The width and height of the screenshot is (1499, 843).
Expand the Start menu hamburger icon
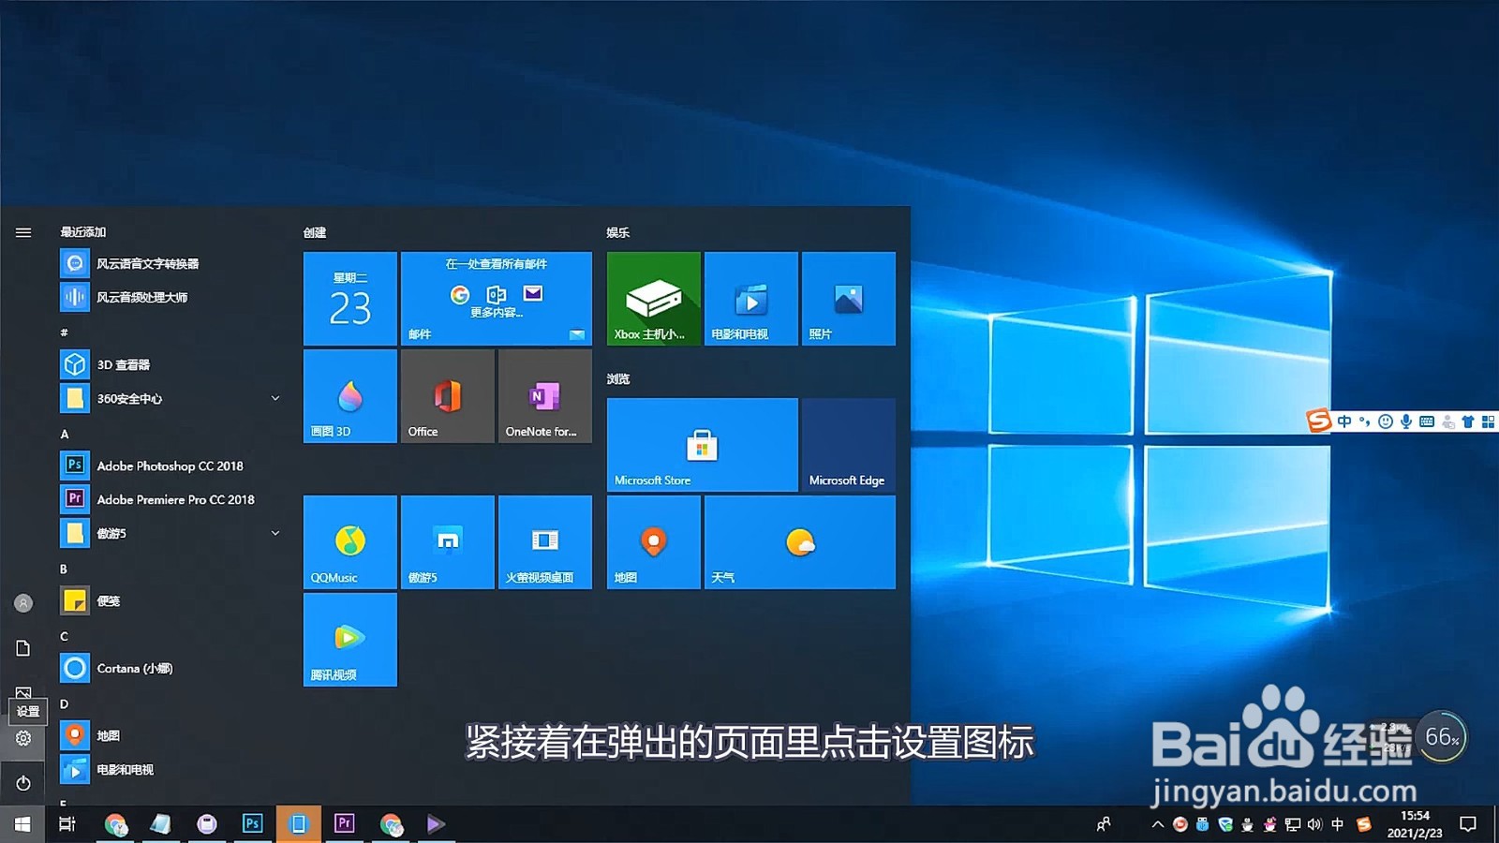[23, 232]
